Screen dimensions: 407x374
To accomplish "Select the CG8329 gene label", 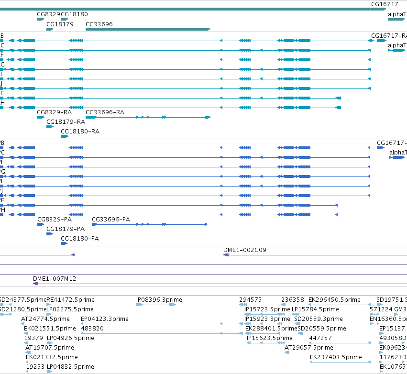I will click(x=48, y=14).
